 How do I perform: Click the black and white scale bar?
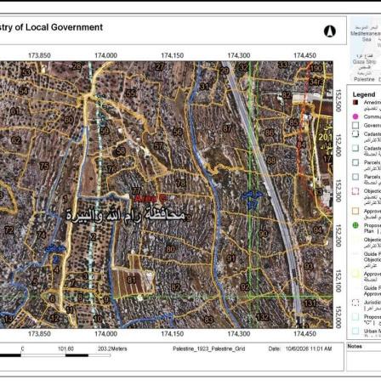click(x=55, y=355)
